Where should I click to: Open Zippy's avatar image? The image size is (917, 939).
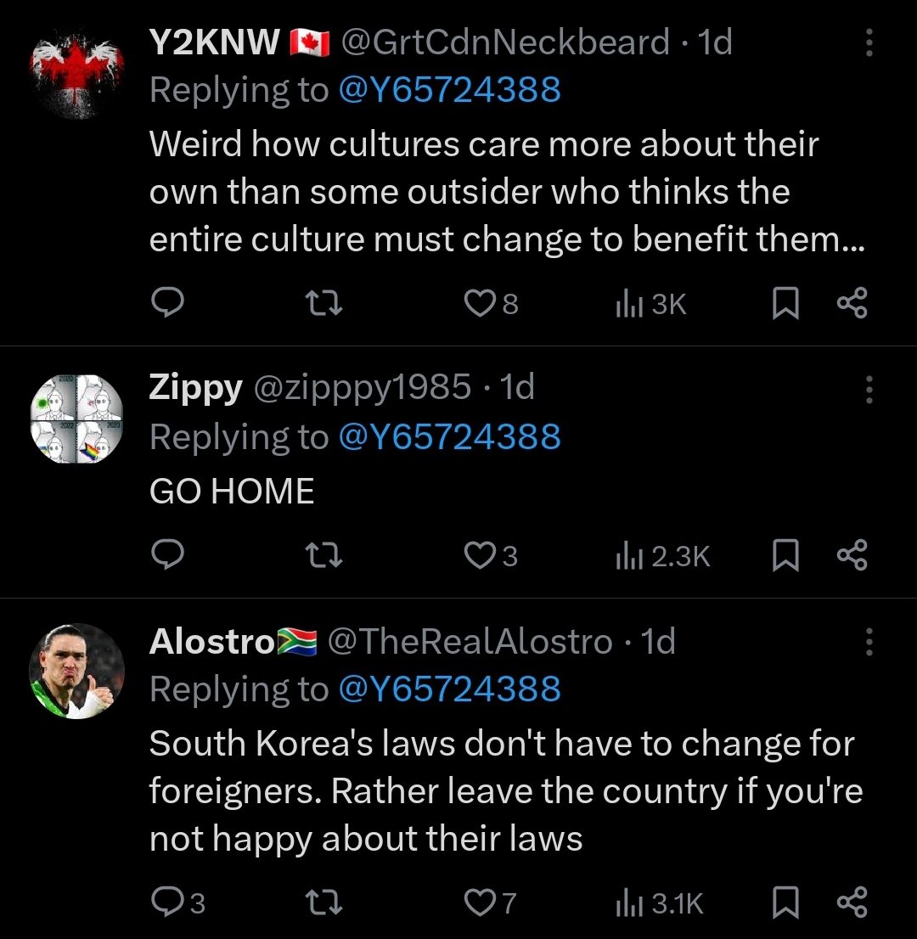tap(76, 416)
